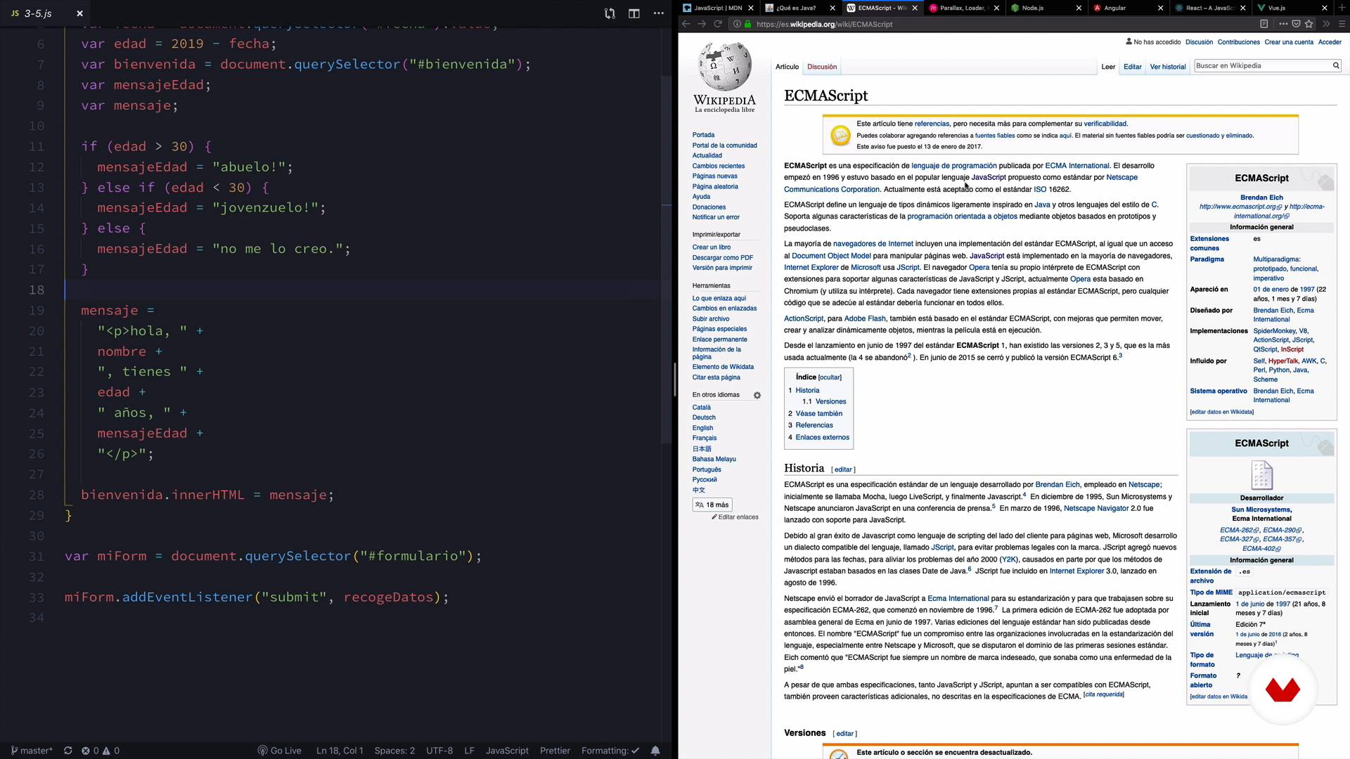The height and width of the screenshot is (759, 1350).
Task: Click the Editar enlaces pencil link
Action: pyautogui.click(x=735, y=517)
